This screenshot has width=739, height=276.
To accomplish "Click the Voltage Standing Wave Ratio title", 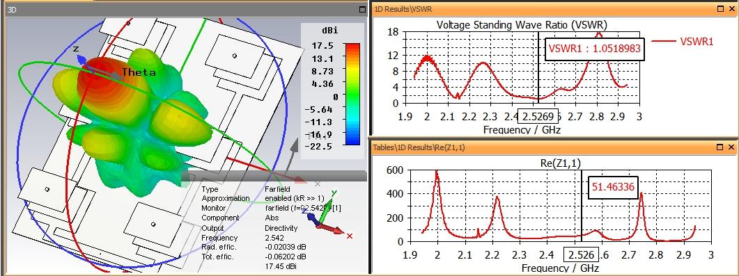I will 522,24.
